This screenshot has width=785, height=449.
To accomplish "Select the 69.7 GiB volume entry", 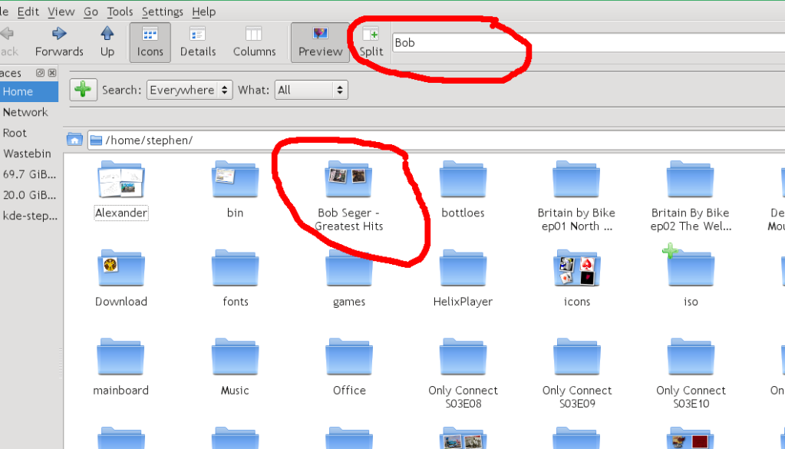I will (x=29, y=174).
